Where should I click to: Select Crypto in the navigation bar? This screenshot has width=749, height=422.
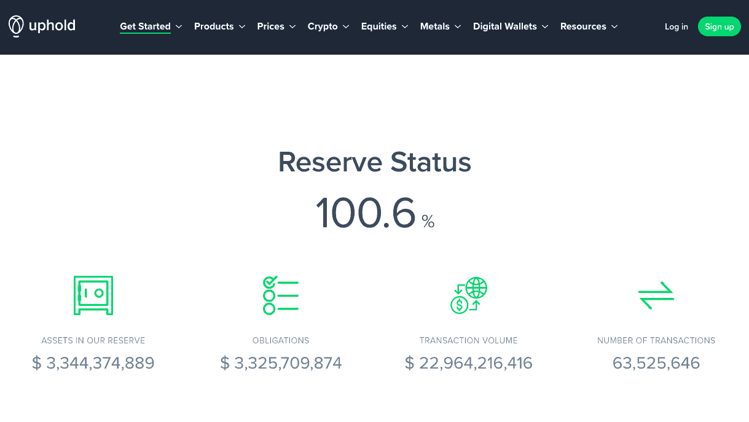pos(323,26)
